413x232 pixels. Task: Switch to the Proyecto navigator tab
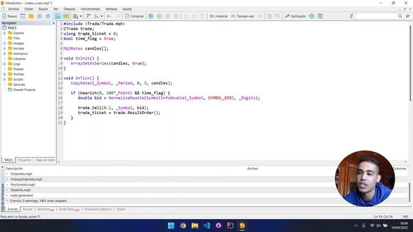[x=25, y=160]
